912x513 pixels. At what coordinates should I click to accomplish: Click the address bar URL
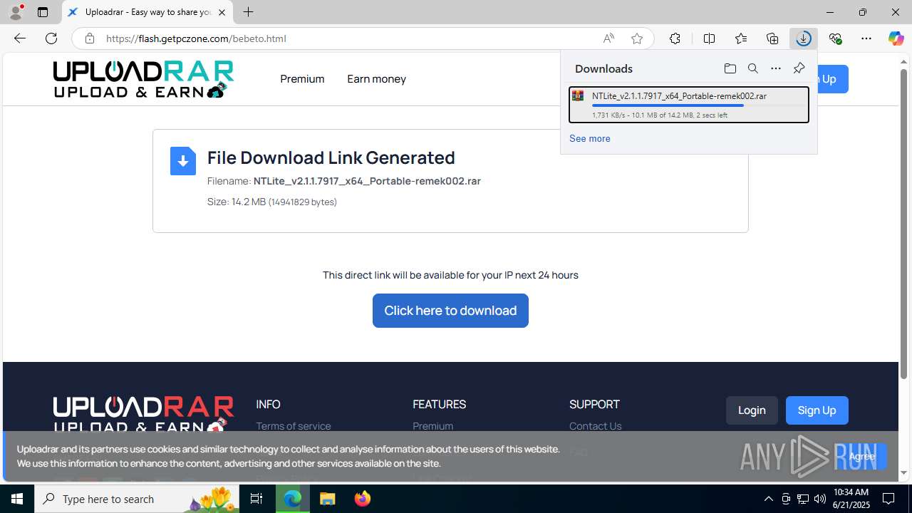click(196, 38)
